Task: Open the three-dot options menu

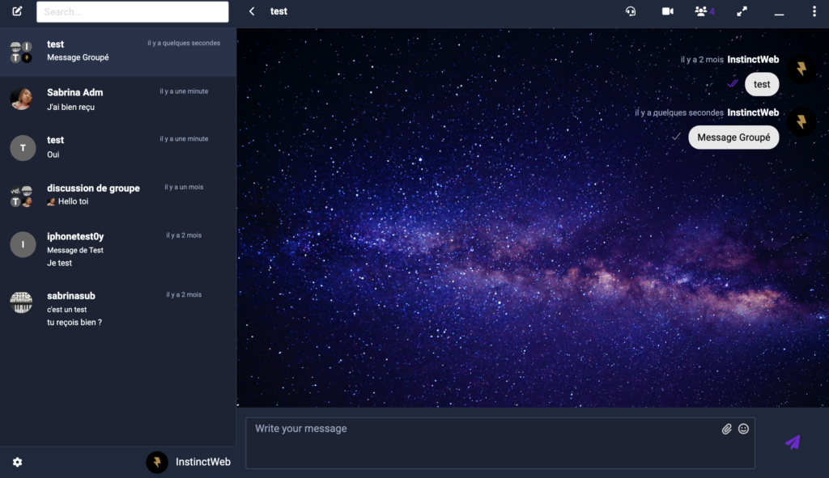Action: click(x=814, y=11)
